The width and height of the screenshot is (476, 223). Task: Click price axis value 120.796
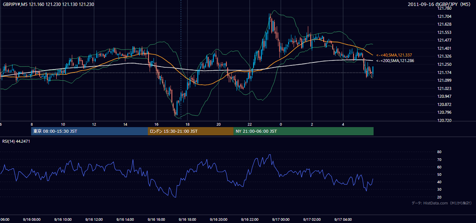[x=444, y=112]
